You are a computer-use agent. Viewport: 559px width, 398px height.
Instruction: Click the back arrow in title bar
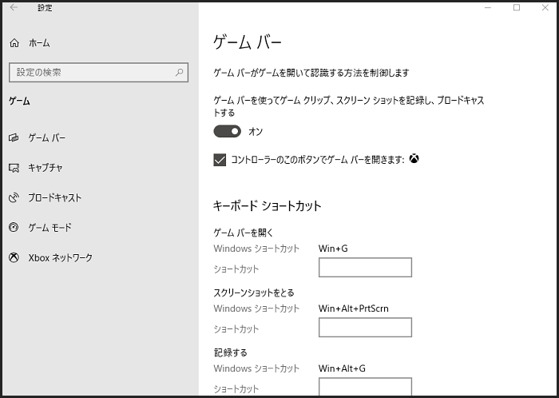pos(14,8)
